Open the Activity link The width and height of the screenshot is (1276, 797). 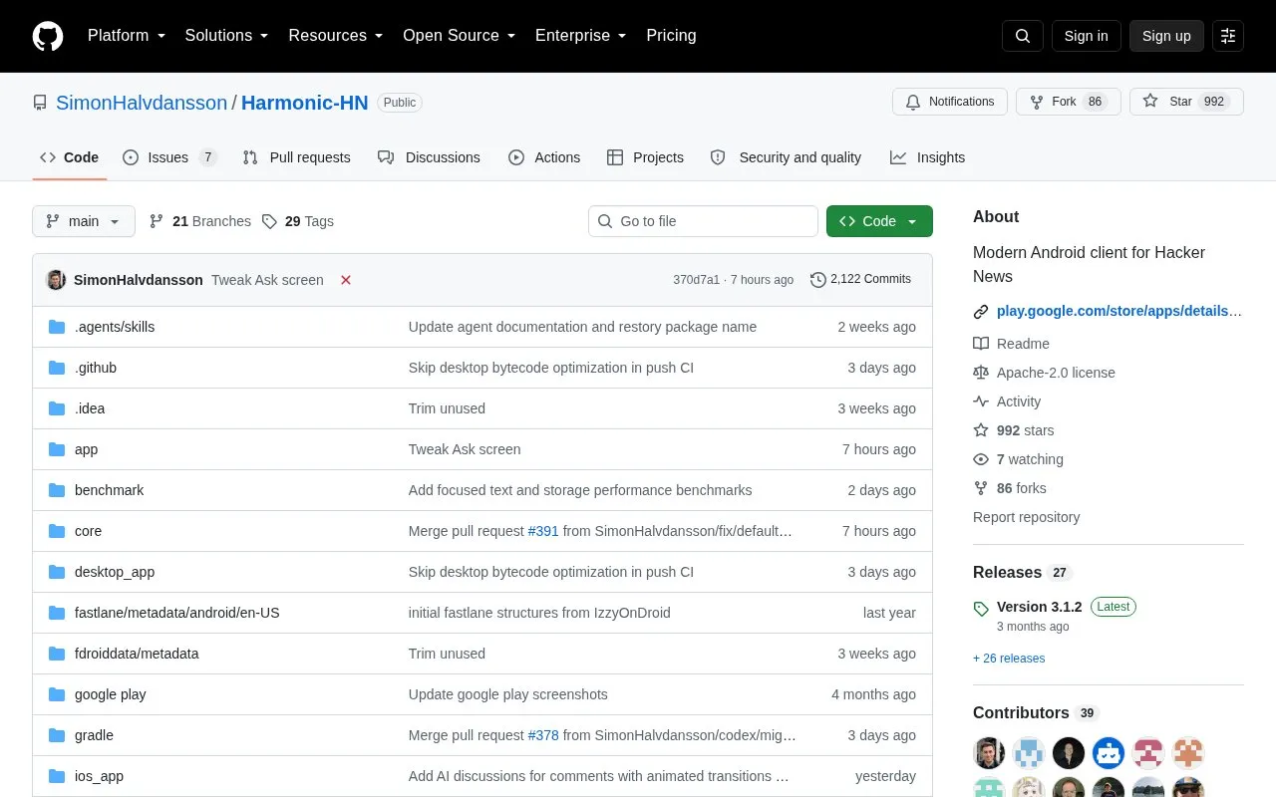pyautogui.click(x=1019, y=401)
